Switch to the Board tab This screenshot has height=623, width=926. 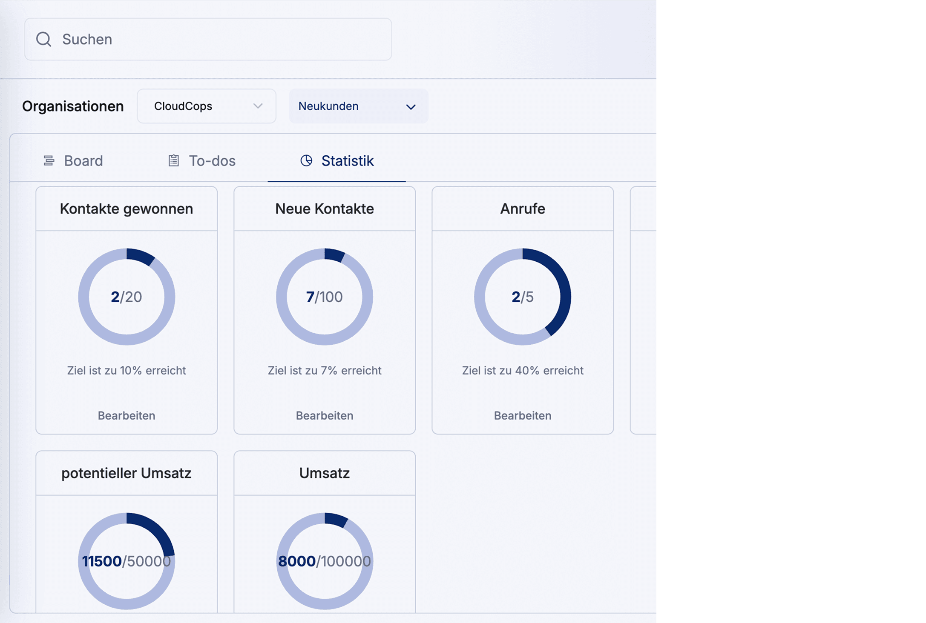(74, 161)
